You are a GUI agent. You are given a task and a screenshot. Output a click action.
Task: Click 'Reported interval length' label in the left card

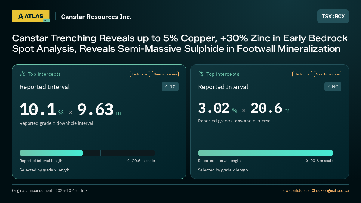click(x=41, y=161)
